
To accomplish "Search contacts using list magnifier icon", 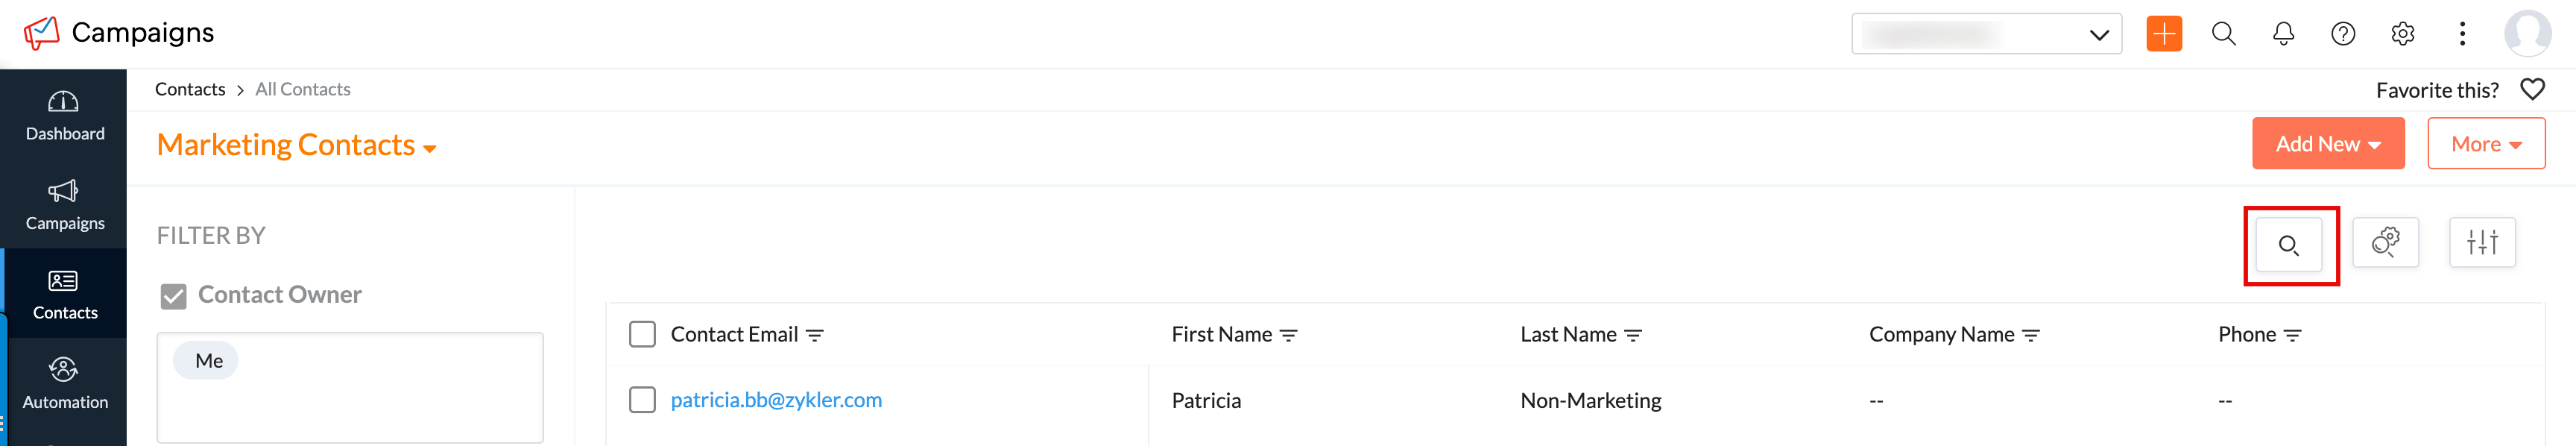I will pyautogui.click(x=2288, y=245).
